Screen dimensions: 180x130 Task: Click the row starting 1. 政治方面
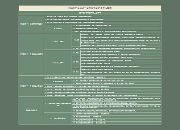click(x=103, y=16)
